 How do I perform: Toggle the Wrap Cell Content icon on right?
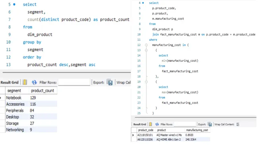click(238, 124)
